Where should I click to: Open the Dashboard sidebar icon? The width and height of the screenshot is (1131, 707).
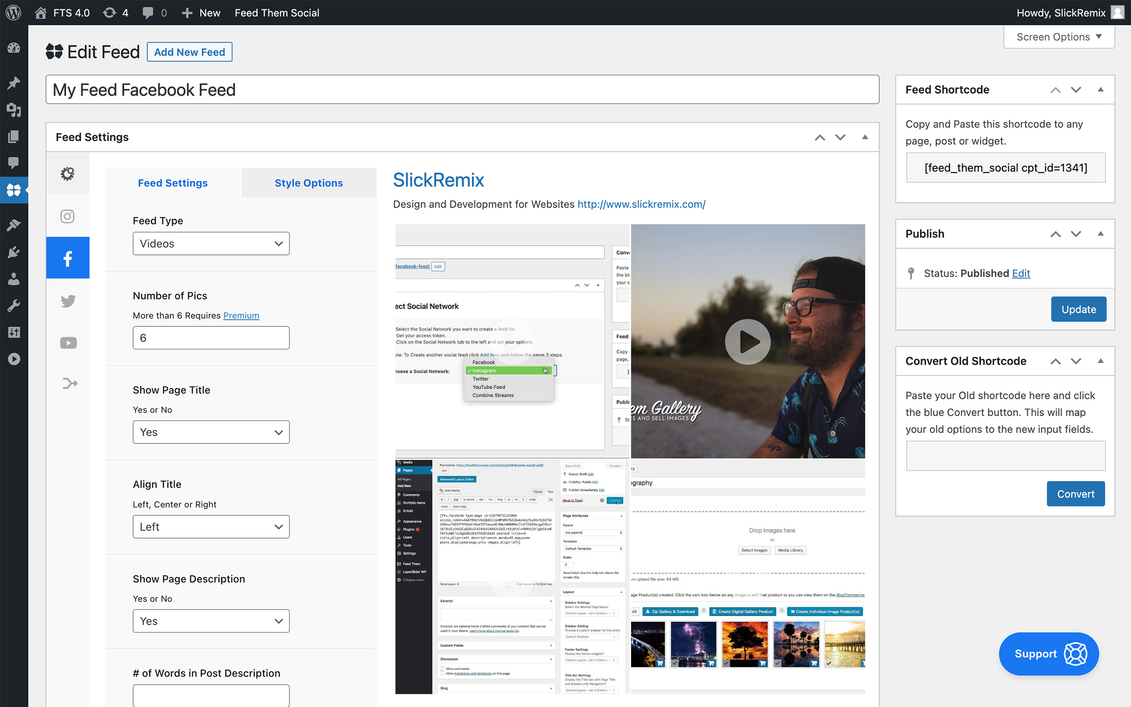(x=14, y=47)
